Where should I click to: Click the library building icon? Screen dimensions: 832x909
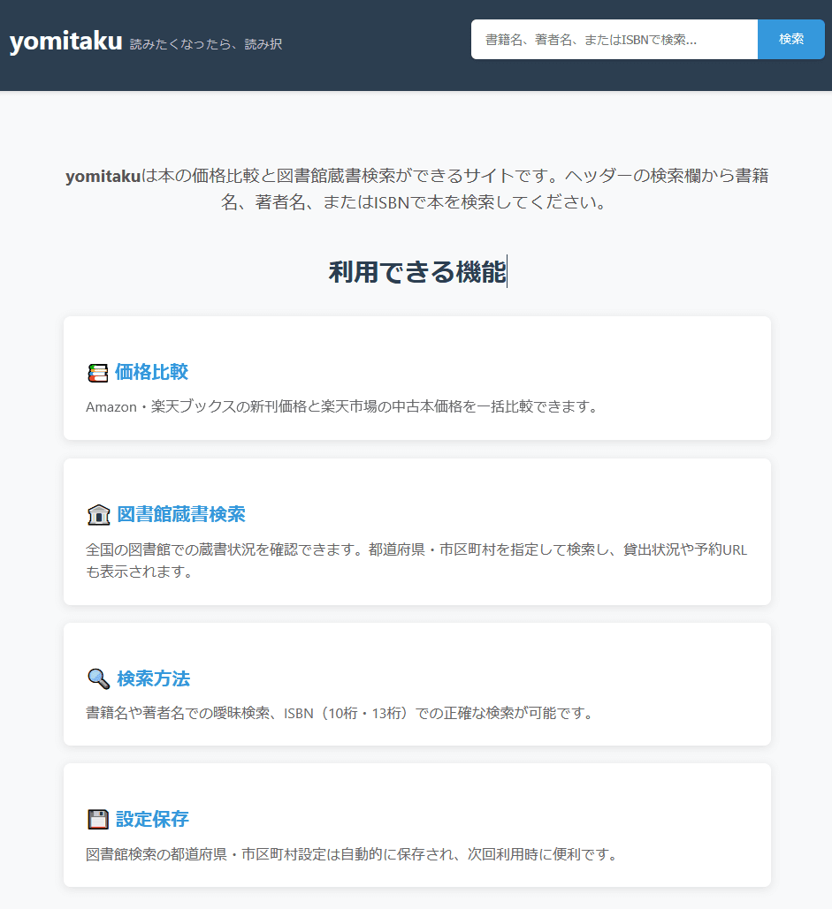98,515
